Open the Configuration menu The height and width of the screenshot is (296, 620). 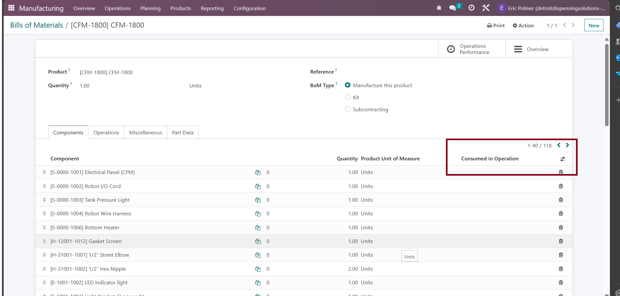(x=250, y=8)
